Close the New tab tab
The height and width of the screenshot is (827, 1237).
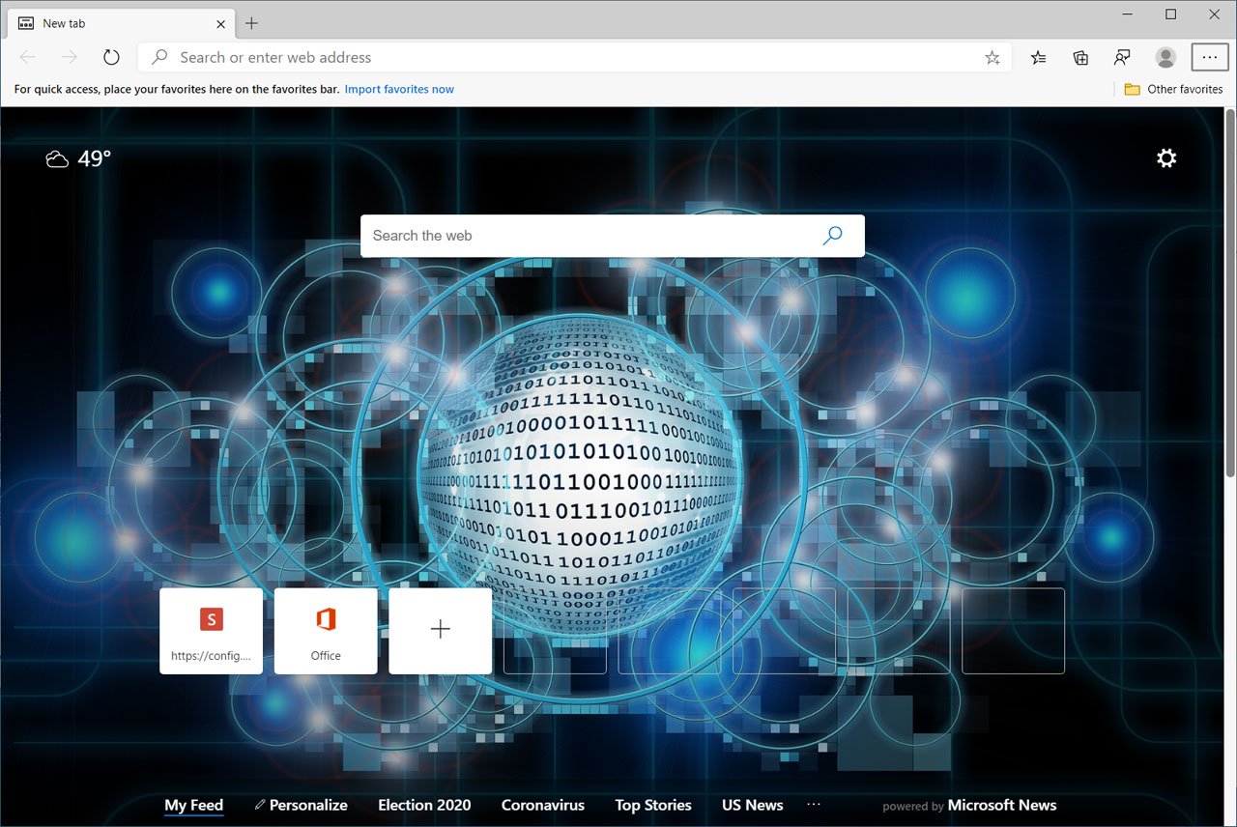[x=220, y=23]
